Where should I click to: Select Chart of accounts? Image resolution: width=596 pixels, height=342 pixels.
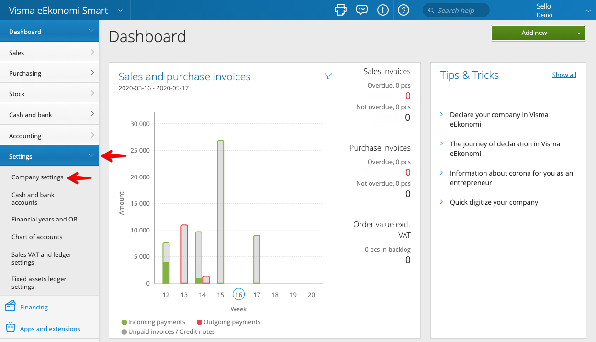pos(37,237)
